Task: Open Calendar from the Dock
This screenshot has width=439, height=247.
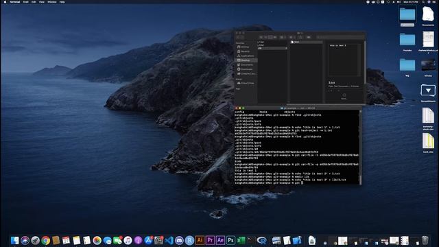Action: pos(66,240)
